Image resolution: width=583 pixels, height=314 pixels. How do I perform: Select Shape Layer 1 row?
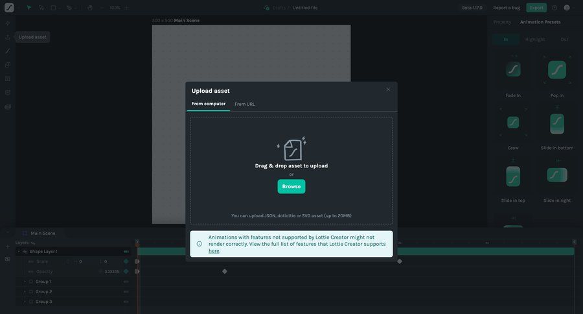click(x=73, y=252)
